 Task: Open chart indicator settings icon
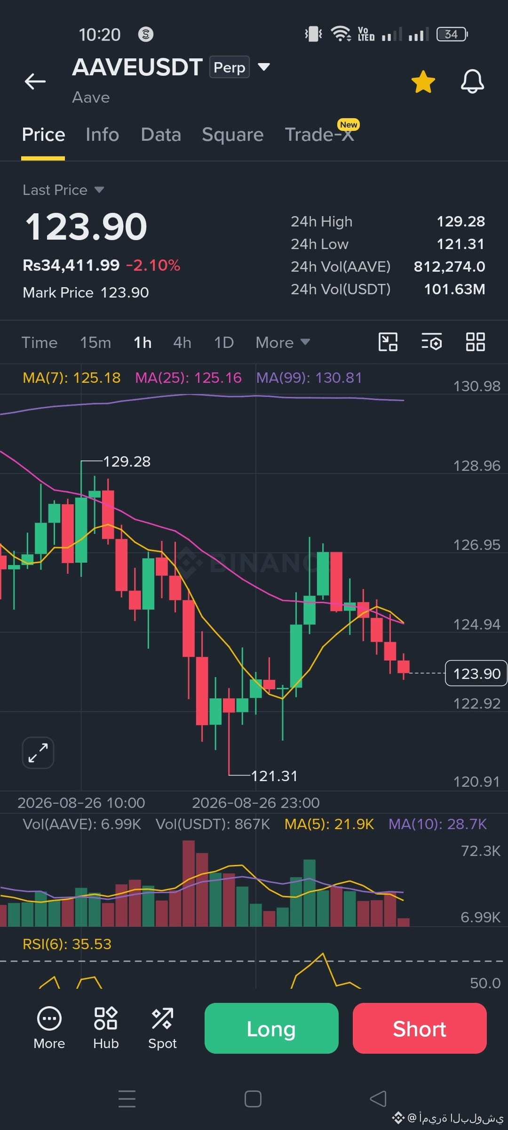tap(431, 342)
